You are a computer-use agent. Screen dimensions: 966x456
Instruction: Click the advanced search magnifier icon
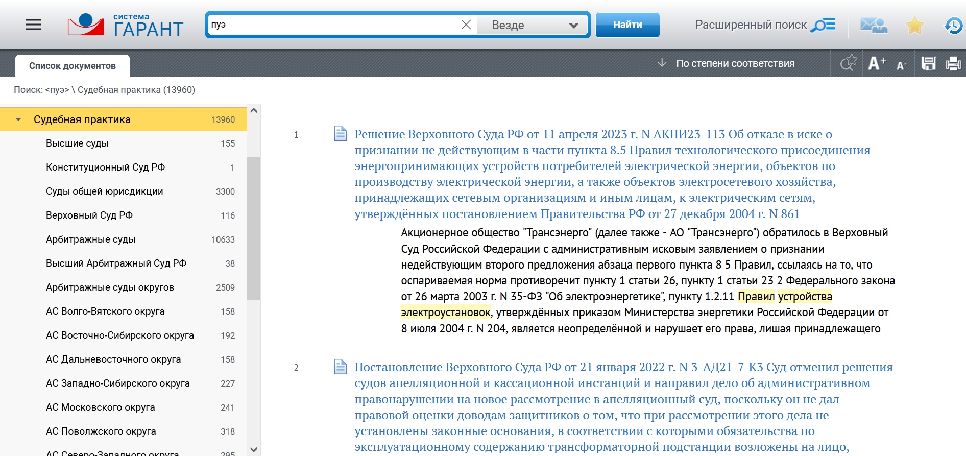(823, 25)
